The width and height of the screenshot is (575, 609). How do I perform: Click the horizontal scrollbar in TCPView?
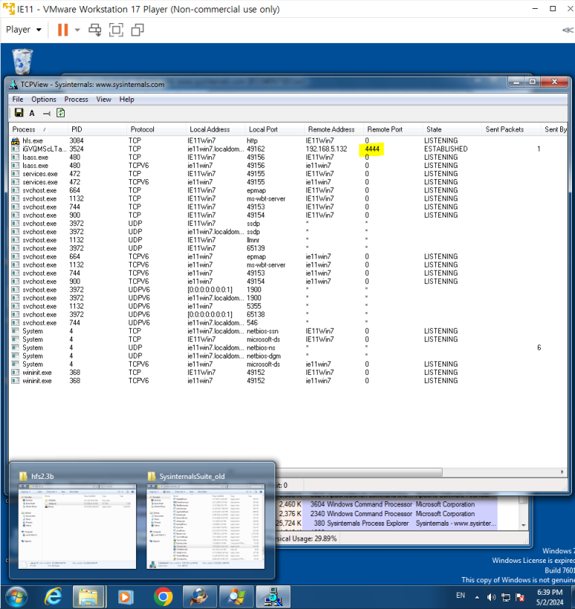coord(359,472)
